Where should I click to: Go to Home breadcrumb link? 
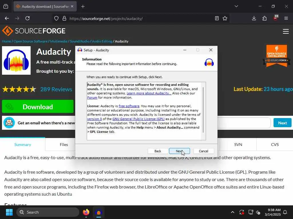(x=7, y=41)
